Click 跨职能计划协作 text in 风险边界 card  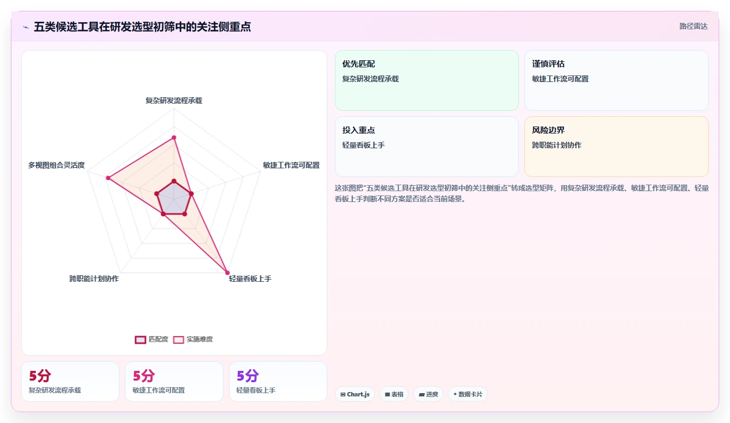coord(557,145)
